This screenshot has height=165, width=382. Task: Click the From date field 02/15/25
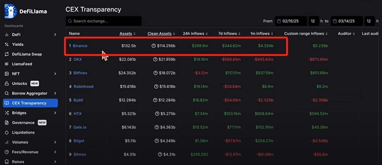tap(291, 21)
